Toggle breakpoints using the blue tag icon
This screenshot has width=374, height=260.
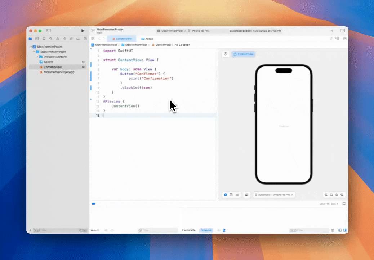(x=94, y=204)
